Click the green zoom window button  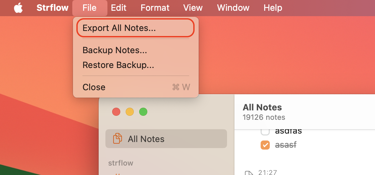[x=143, y=112]
